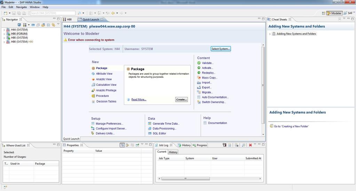Image resolution: width=356 pixels, height=191 pixels.
Task: Click the yellow Back navigation arrow
Action: click(113, 13)
